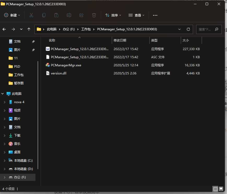Viewport: 227px width, 194px height.
Task: Switch to details view icon in status bar
Action: click(x=215, y=189)
